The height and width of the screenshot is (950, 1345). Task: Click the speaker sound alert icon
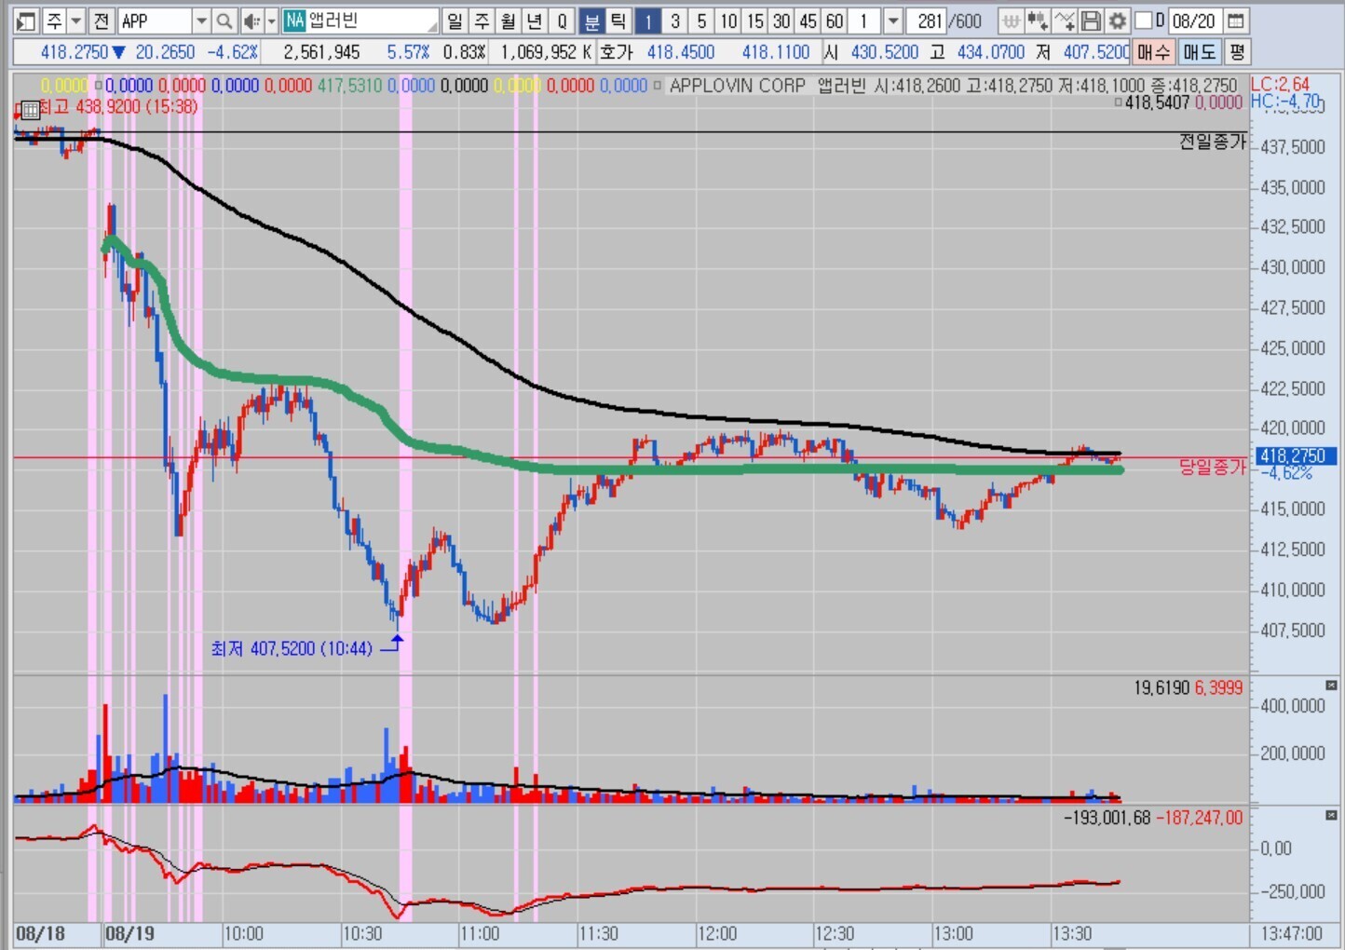(x=251, y=20)
